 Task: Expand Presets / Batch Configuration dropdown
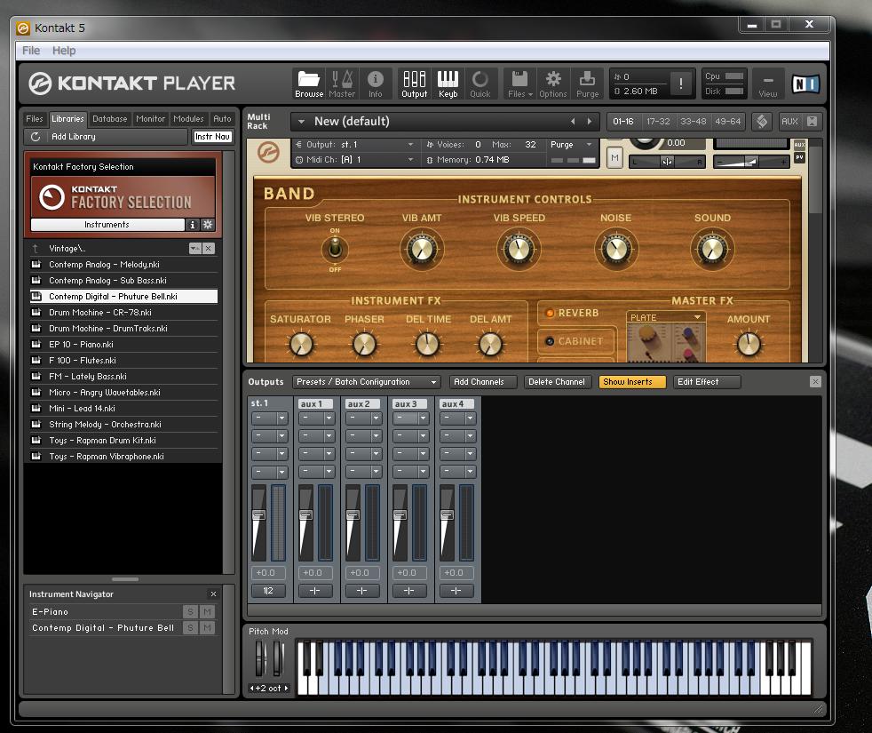(x=367, y=382)
